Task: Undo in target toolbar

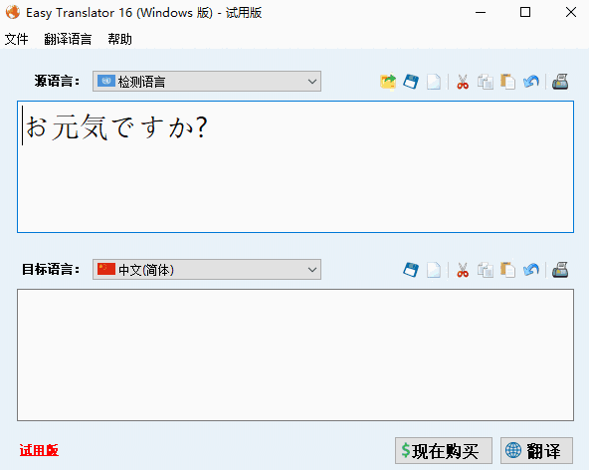Action: coord(531,270)
